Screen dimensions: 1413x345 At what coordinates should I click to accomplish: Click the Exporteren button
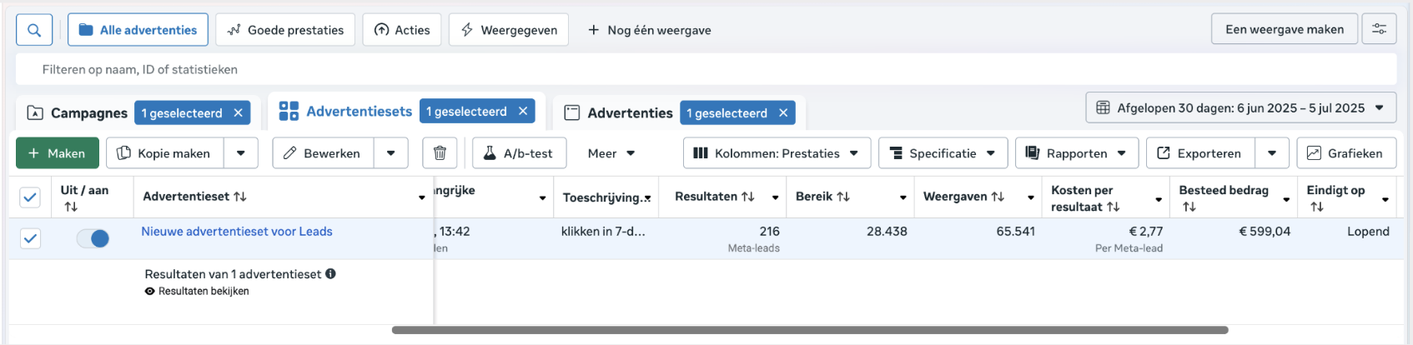[1200, 153]
